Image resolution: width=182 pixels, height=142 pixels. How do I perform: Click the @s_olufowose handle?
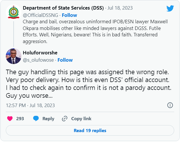click(37, 60)
